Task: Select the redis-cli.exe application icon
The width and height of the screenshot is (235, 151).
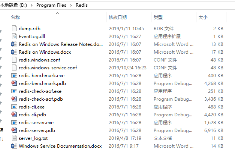Action: pyautogui.click(x=14, y=107)
